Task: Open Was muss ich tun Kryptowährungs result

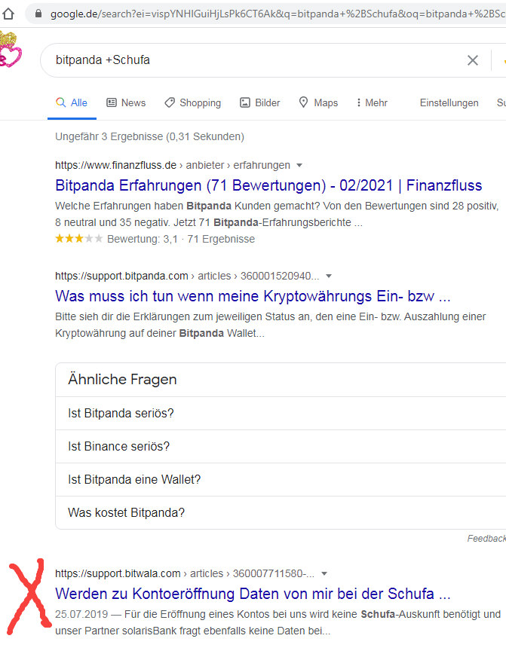Action: pyautogui.click(x=253, y=296)
